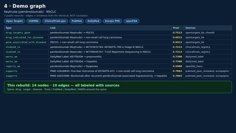Click Keytruda (pembrolizumab) · NSCLC subtitle
The image size is (236, 133).
tap(30, 12)
